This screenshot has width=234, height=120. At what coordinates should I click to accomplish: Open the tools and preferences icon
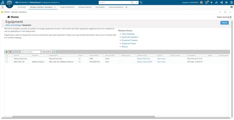[x=227, y=2]
